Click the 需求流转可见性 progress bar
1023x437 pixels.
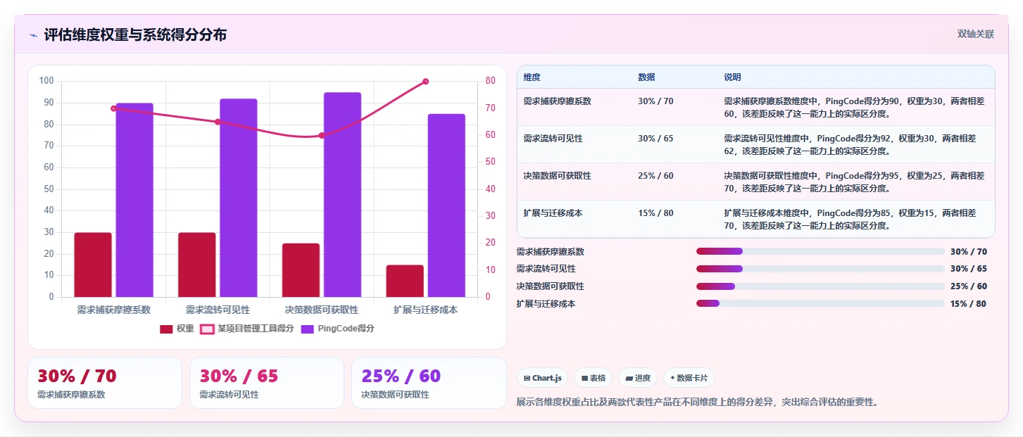coord(820,269)
